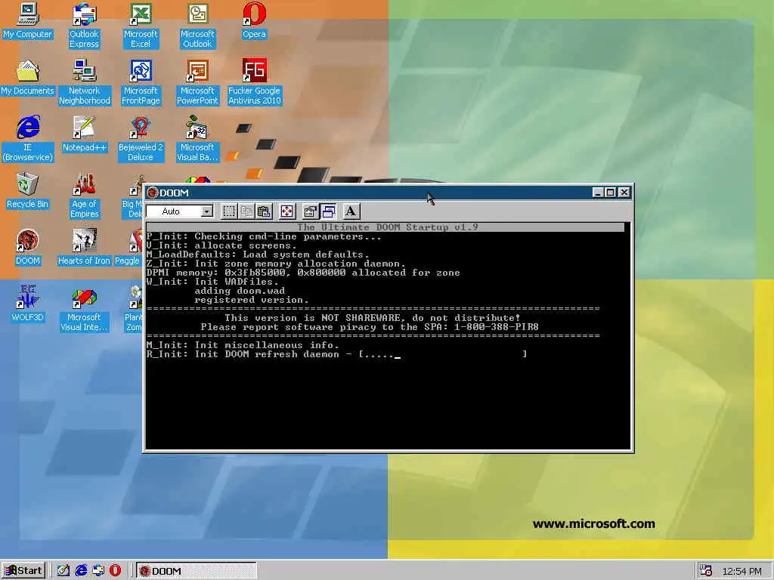Select the Notepad++ shortcut
This screenshot has width=774, height=580.
pyautogui.click(x=85, y=134)
